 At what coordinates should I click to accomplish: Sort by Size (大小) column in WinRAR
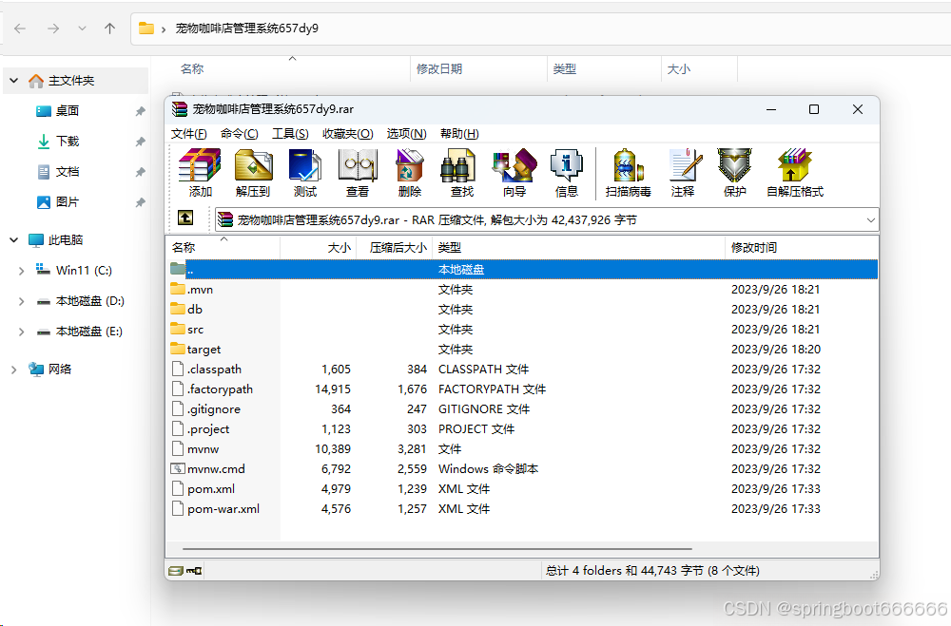(x=318, y=247)
